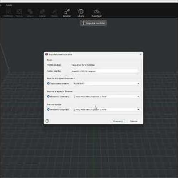
Task: Click the Importar modelos plus button
Action: pos(93,23)
